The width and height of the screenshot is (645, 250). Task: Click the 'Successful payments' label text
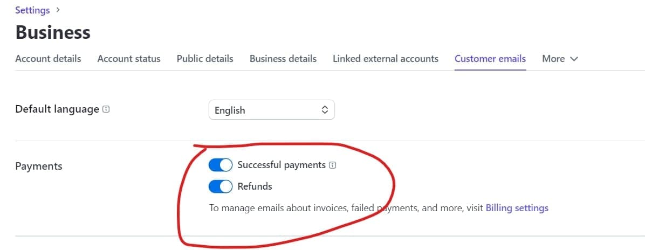[282, 165]
